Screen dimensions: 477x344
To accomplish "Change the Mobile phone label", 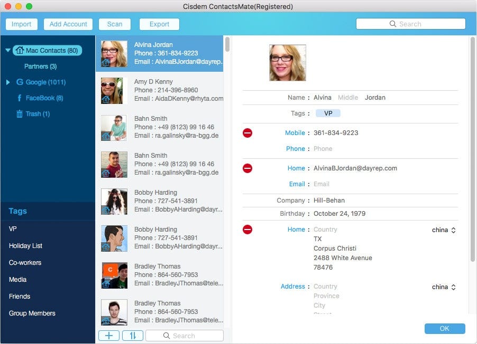I will tap(295, 132).
